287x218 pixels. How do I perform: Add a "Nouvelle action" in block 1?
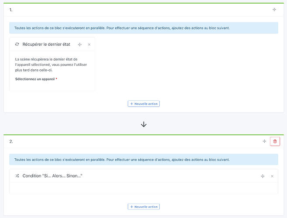(x=143, y=104)
